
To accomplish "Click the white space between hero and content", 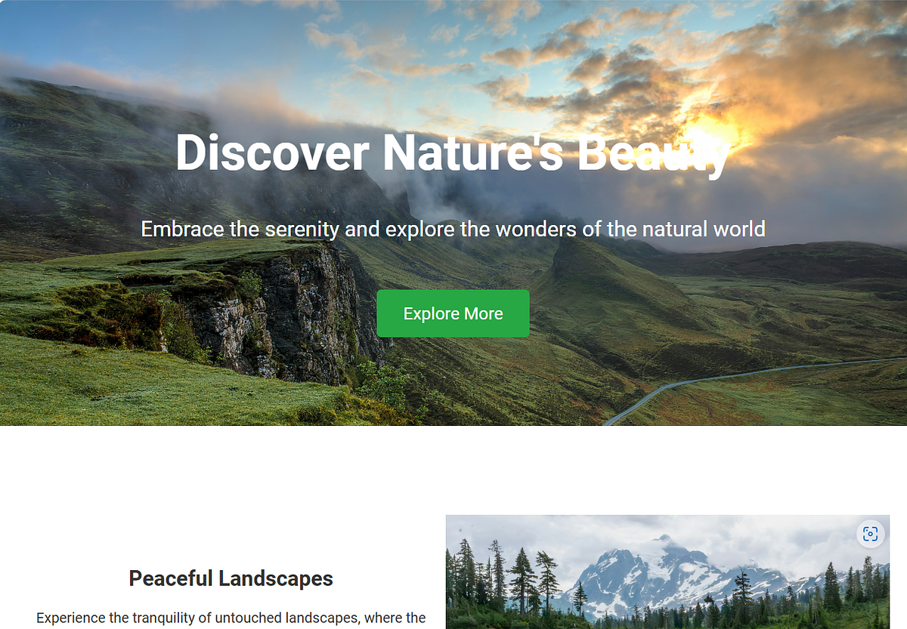I will pyautogui.click(x=453, y=470).
